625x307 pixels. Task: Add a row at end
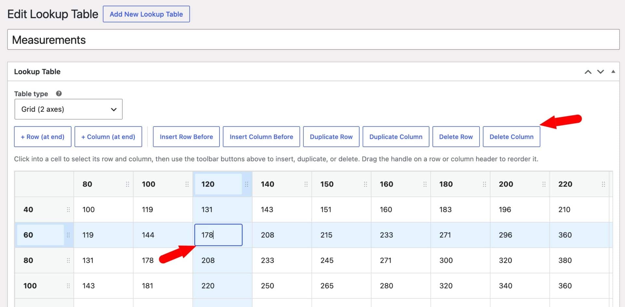43,137
